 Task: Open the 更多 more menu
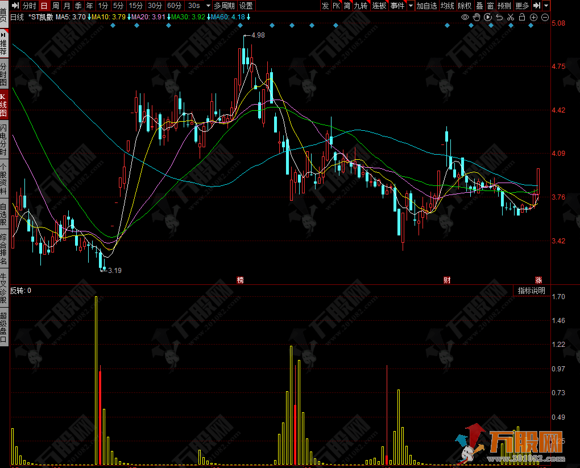pyautogui.click(x=522, y=6)
